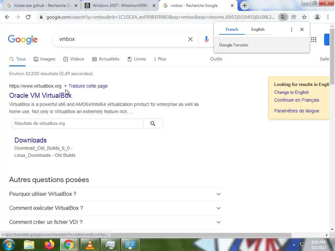Click 'Continuer en Français' link
The height and width of the screenshot is (251, 335).
(x=296, y=100)
